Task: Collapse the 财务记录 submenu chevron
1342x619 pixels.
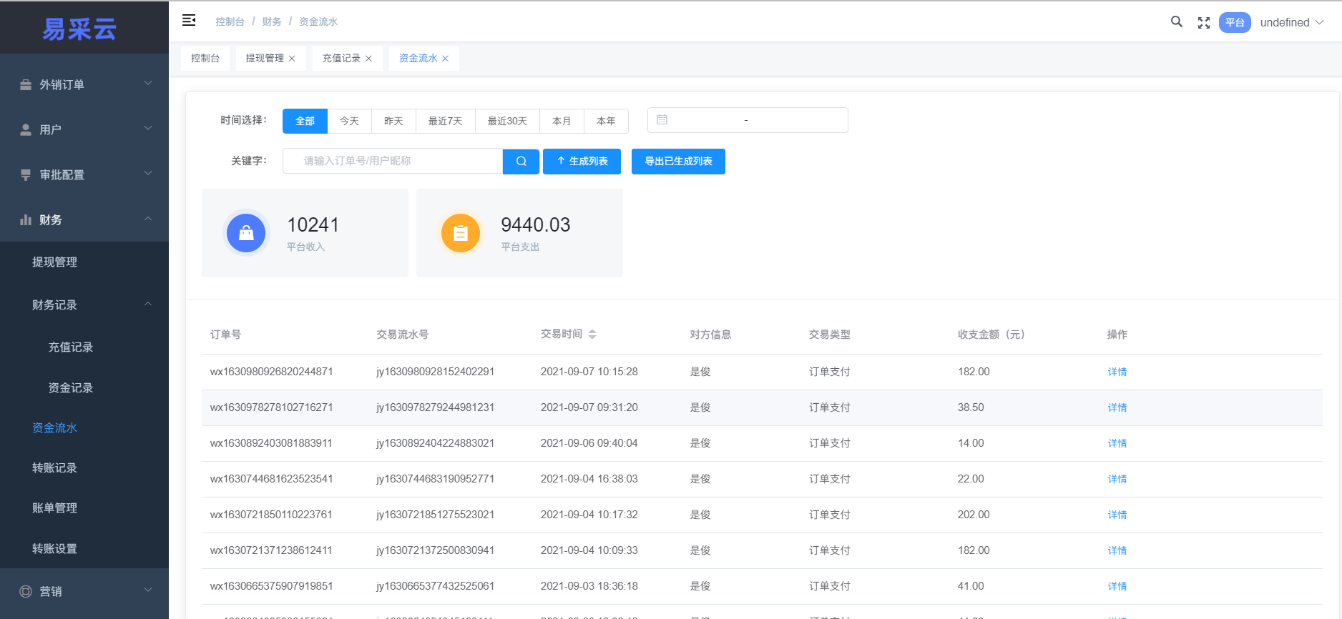Action: [x=148, y=304]
